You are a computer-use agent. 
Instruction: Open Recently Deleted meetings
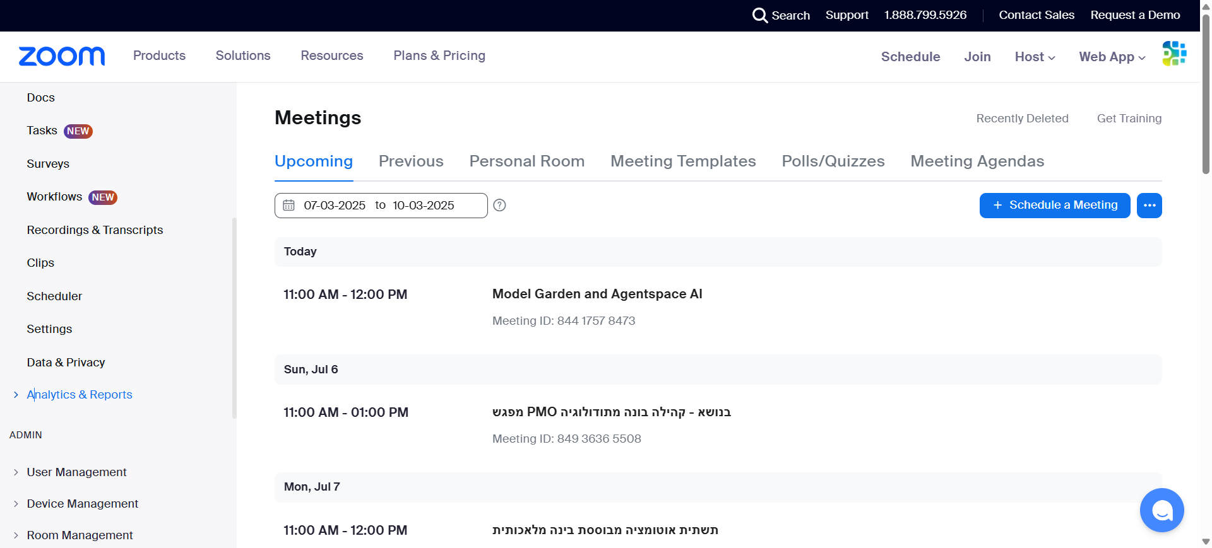pos(1022,119)
